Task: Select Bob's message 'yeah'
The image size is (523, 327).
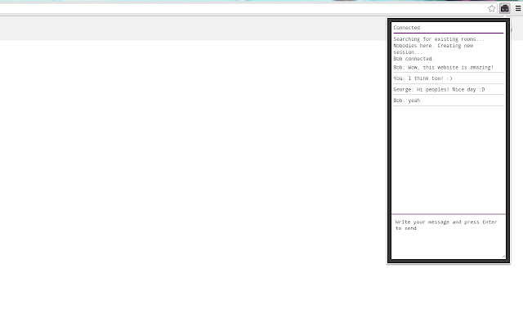Action: (x=414, y=101)
